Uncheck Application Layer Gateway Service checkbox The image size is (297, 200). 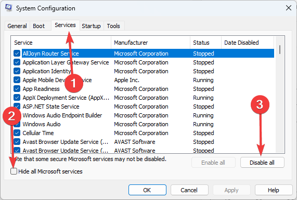point(17,62)
